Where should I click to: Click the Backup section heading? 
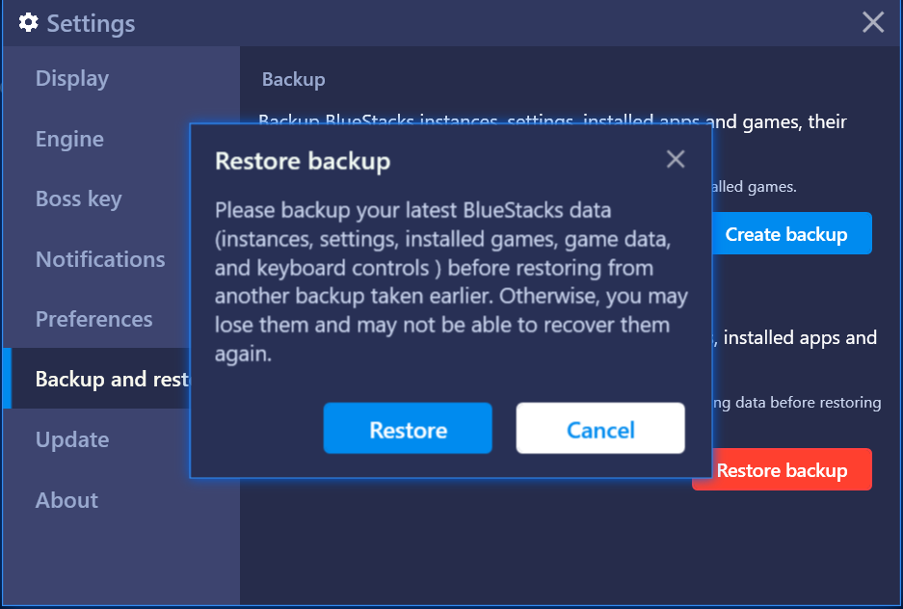pyautogui.click(x=293, y=79)
